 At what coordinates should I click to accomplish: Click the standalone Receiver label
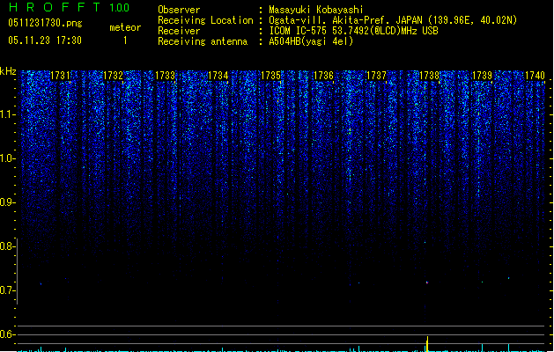click(x=179, y=31)
